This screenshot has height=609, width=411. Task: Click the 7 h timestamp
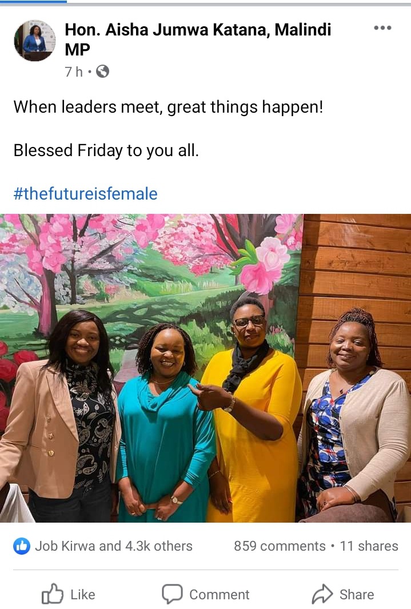coord(74,72)
